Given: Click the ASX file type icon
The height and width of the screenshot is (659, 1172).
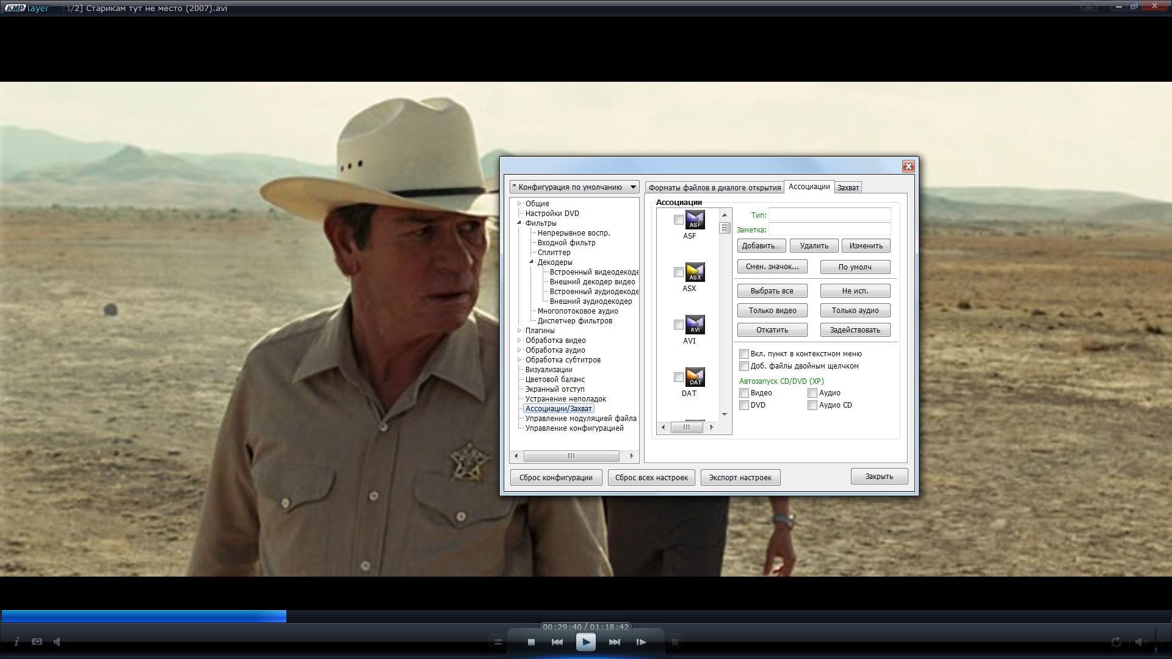Looking at the screenshot, I should [695, 272].
